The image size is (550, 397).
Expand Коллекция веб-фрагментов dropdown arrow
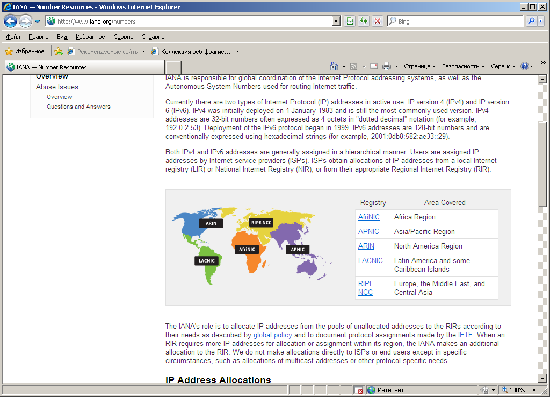point(237,52)
